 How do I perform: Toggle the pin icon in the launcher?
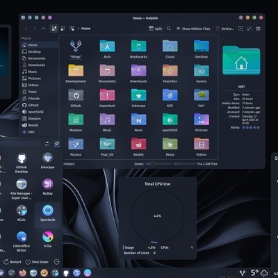57,144
